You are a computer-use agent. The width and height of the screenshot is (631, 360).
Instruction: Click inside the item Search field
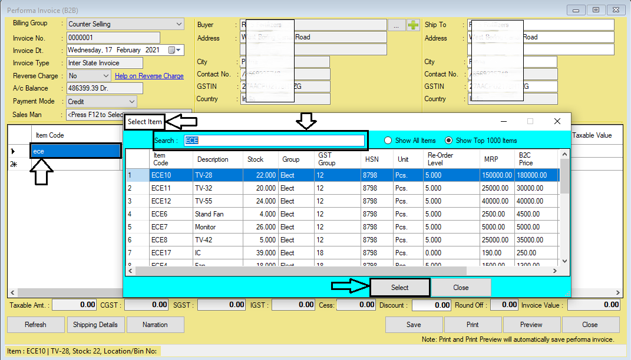(x=274, y=140)
